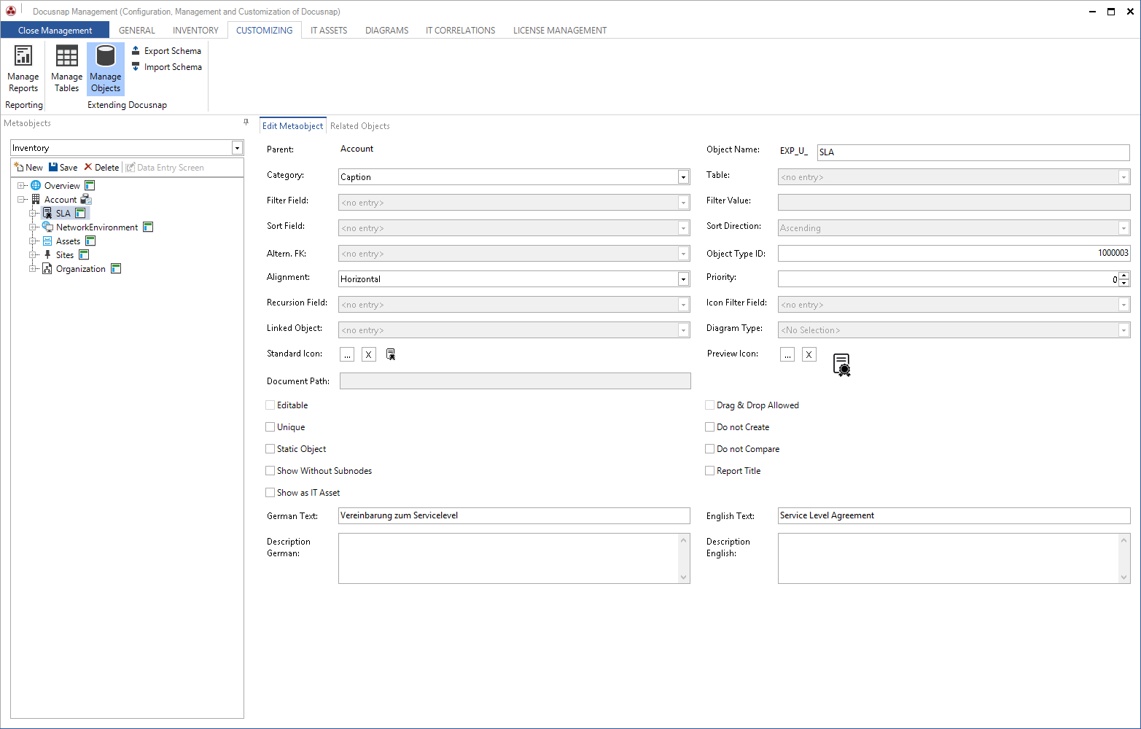Click the Organization tree icon
Screen dimensions: 1141x729
tap(47, 268)
